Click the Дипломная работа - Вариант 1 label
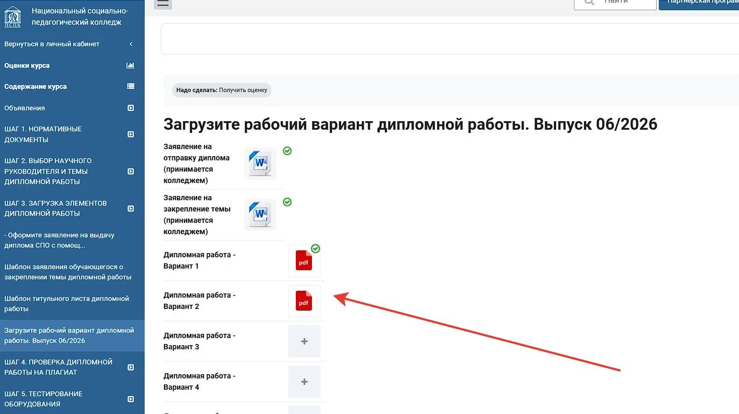 tap(200, 261)
